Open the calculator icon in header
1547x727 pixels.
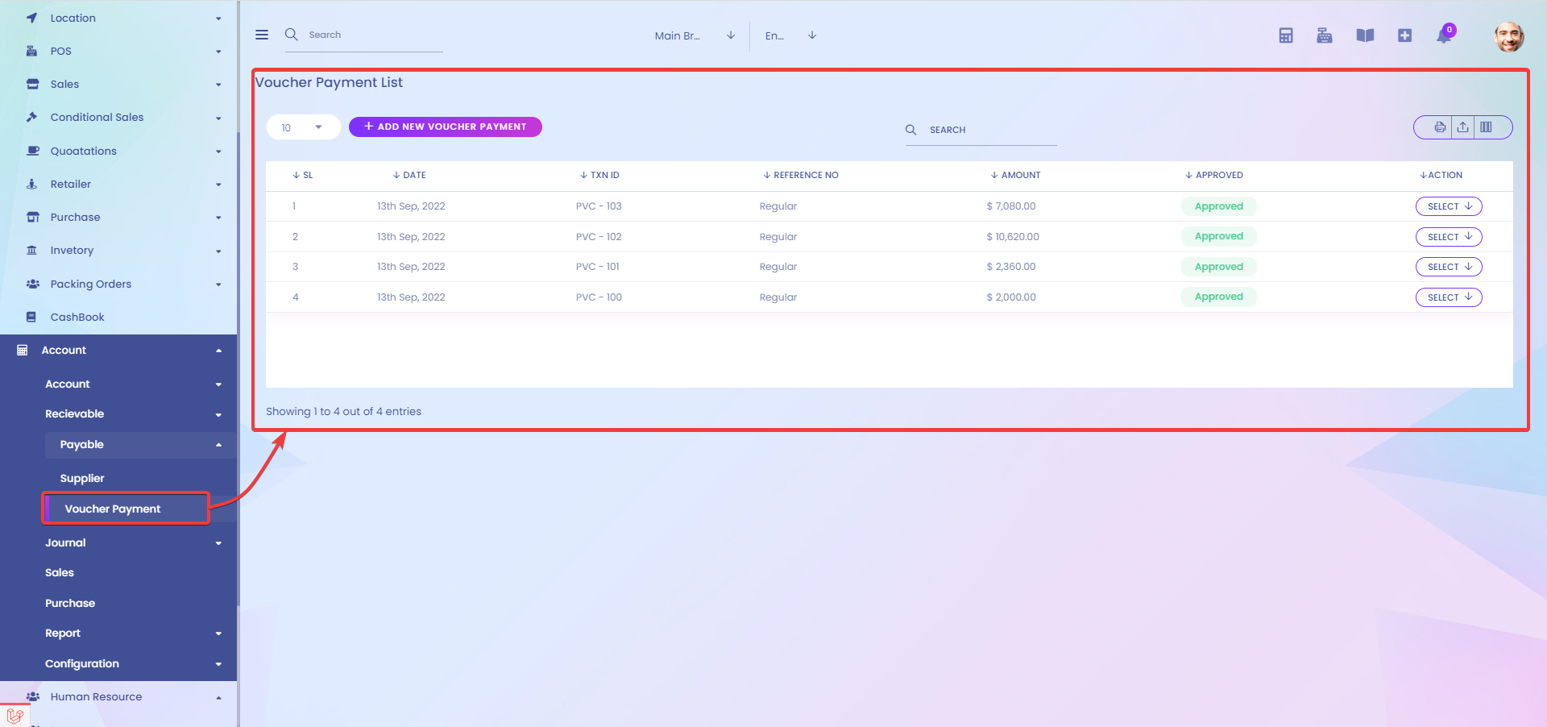pyautogui.click(x=1286, y=35)
